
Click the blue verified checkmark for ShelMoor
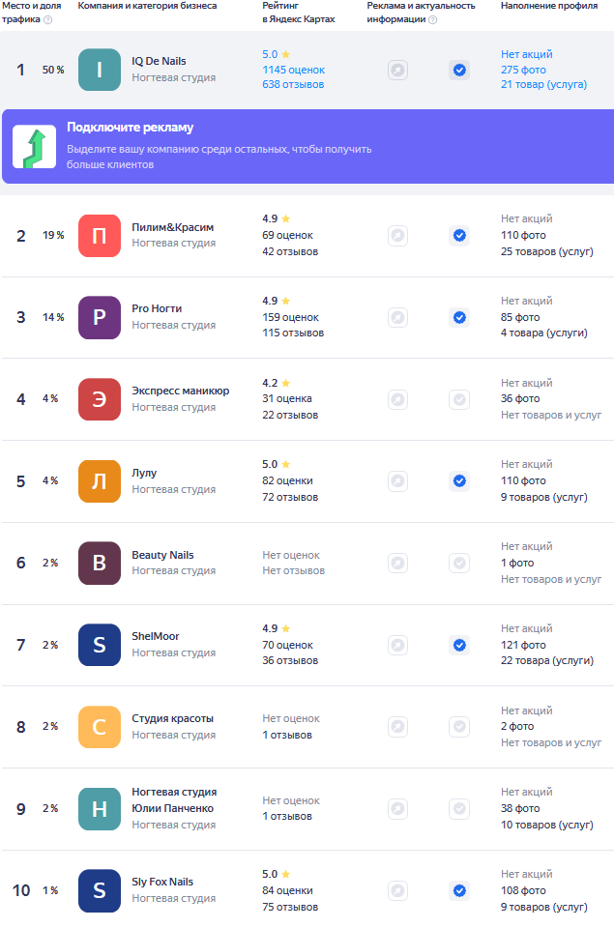(x=459, y=645)
